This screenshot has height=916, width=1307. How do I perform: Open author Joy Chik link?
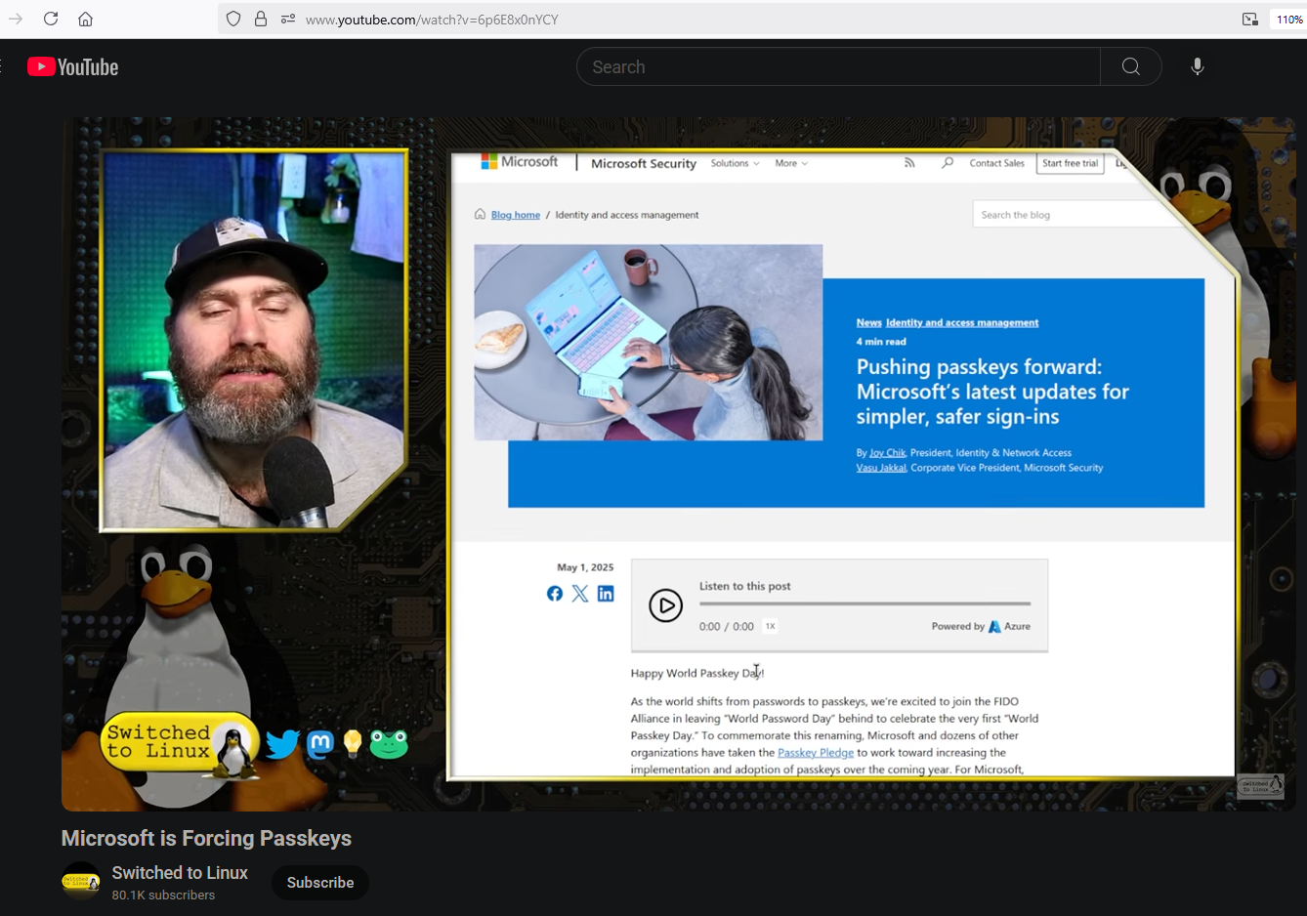(888, 453)
